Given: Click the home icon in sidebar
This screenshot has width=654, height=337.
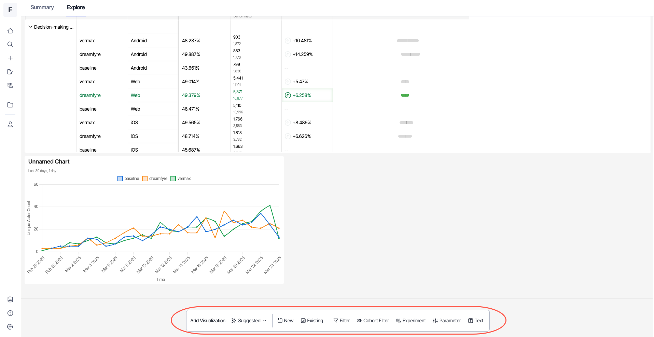Looking at the screenshot, I should tap(10, 31).
